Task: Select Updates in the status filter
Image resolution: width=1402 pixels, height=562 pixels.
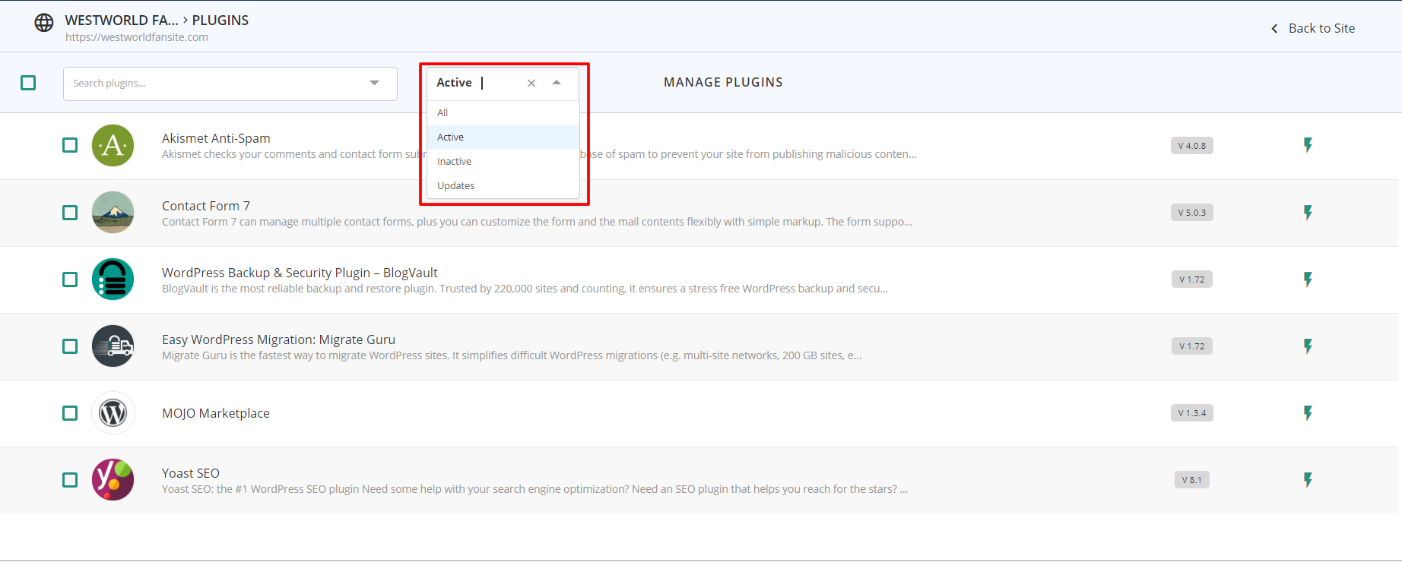Action: [x=503, y=185]
